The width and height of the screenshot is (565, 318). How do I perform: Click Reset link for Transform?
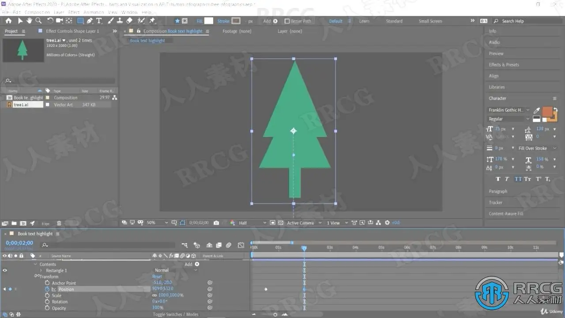[x=157, y=276]
